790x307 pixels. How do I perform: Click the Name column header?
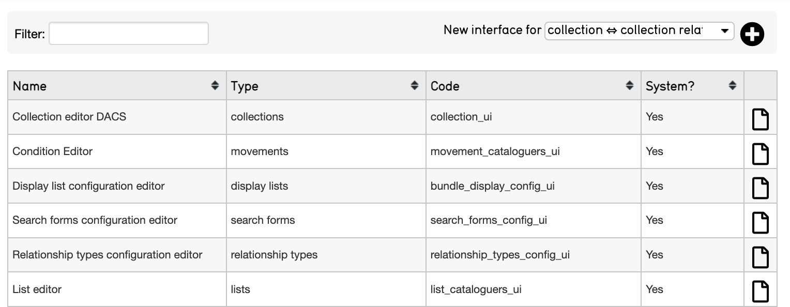click(x=29, y=86)
